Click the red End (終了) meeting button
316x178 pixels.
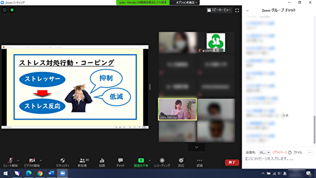pos(232,162)
